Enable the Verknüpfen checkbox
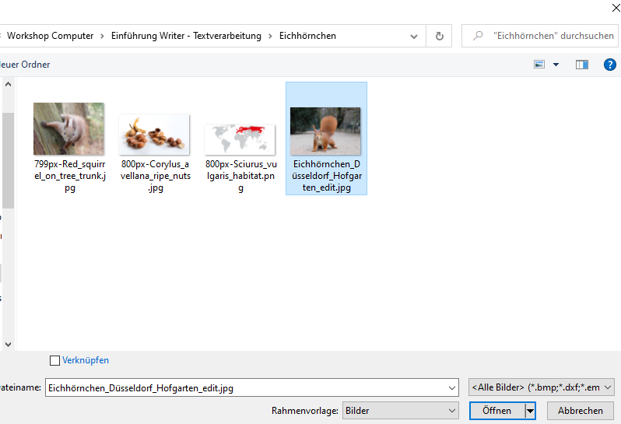 54,360
